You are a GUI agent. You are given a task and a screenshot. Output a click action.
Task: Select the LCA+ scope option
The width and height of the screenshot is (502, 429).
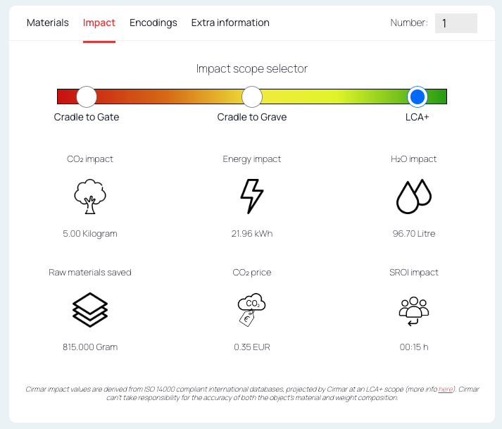(x=418, y=97)
